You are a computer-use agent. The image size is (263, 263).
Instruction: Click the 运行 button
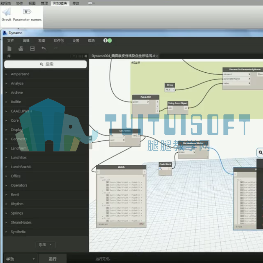coord(53,259)
